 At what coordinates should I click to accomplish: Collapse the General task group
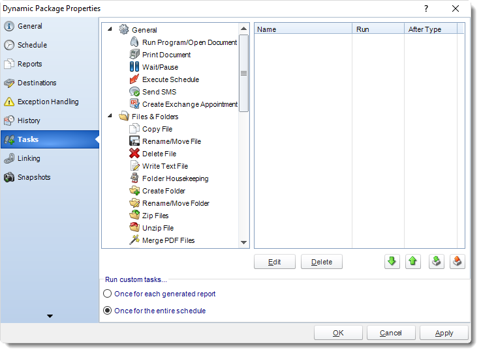tap(110, 29)
